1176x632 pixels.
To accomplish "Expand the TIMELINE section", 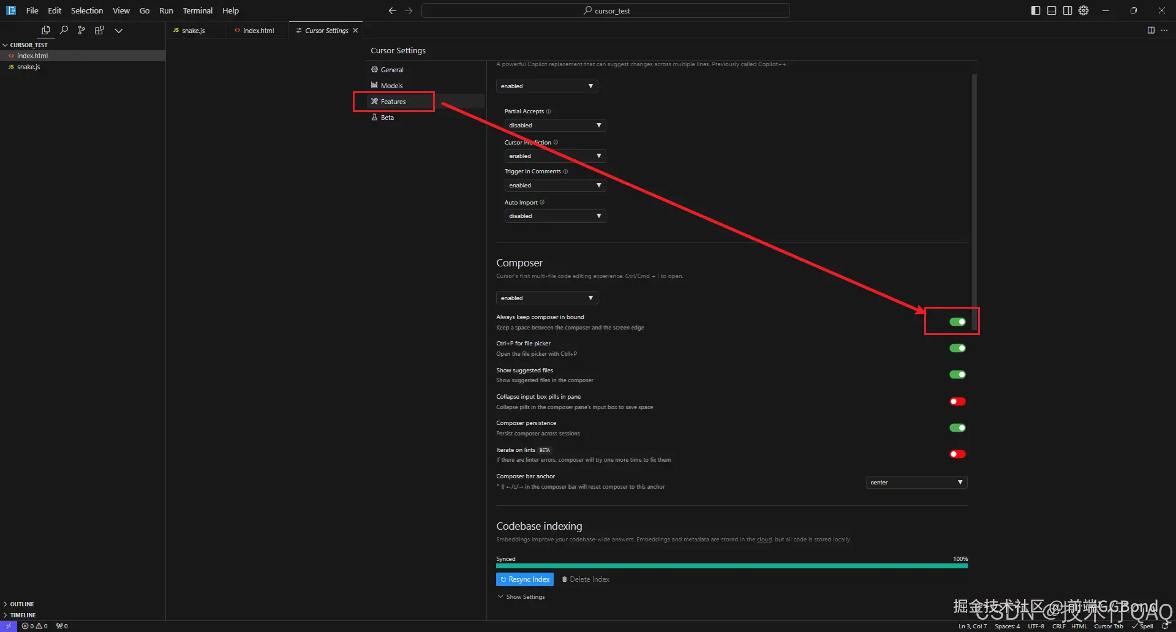I will pos(20,615).
